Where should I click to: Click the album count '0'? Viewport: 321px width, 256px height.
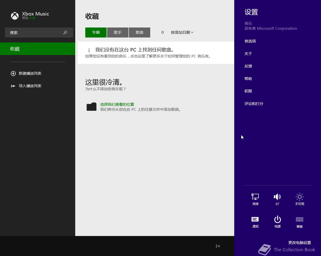[163, 32]
